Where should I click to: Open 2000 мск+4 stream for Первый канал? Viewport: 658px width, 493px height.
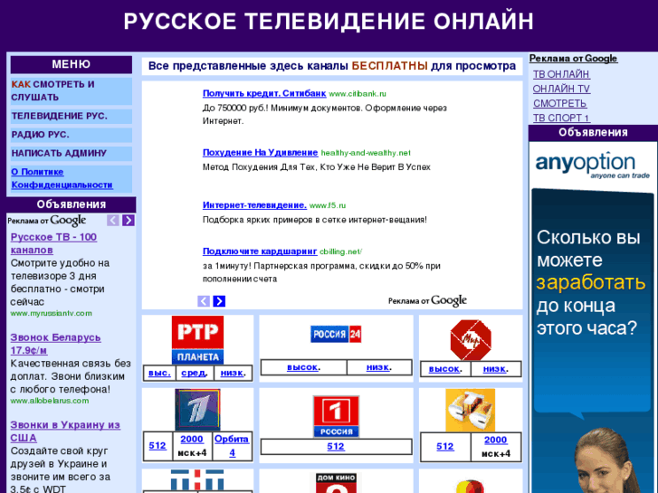click(192, 440)
